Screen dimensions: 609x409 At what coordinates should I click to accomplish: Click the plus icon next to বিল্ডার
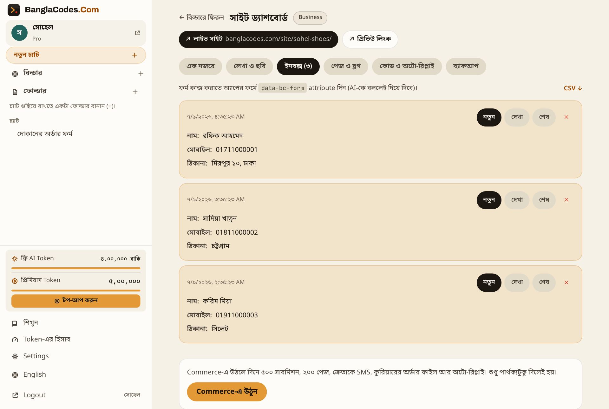click(141, 74)
